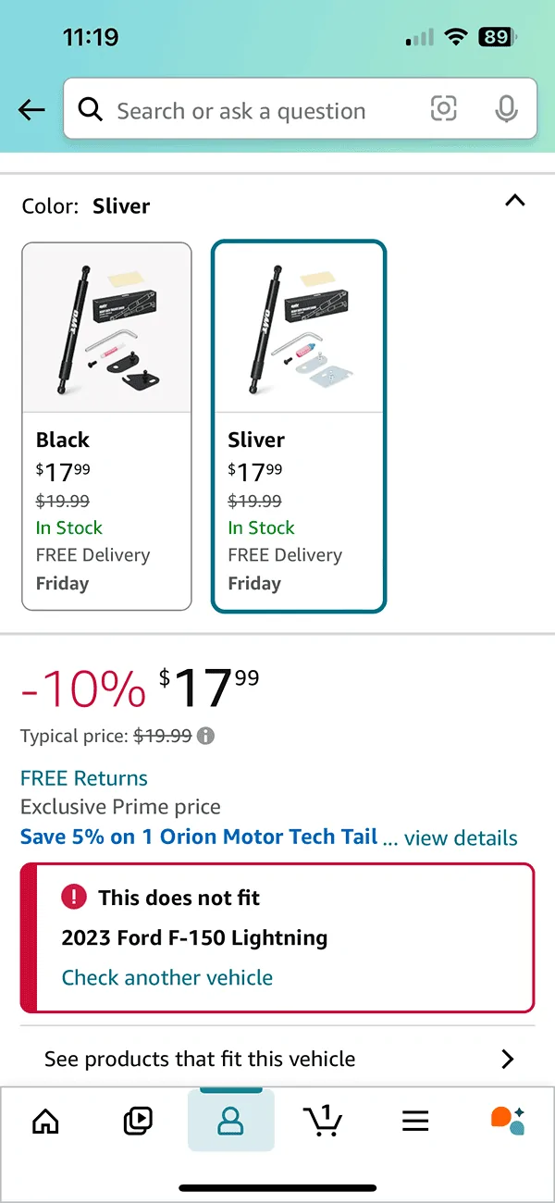
Task: Tap Save 5% on Orion Motor Tech promotion
Action: tap(199, 837)
